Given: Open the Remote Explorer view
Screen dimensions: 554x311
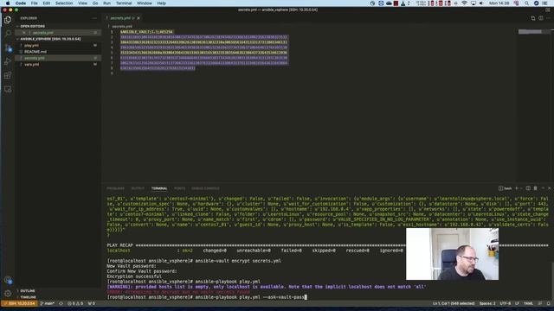Looking at the screenshot, I should 8,90.
